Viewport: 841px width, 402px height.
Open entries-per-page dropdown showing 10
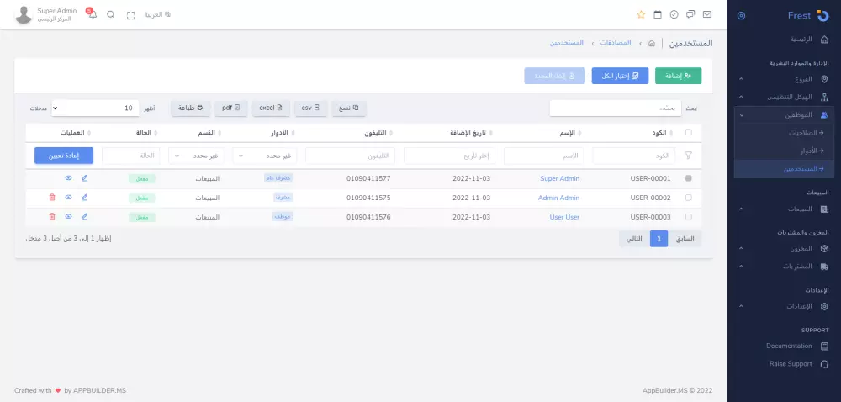pyautogui.click(x=95, y=108)
